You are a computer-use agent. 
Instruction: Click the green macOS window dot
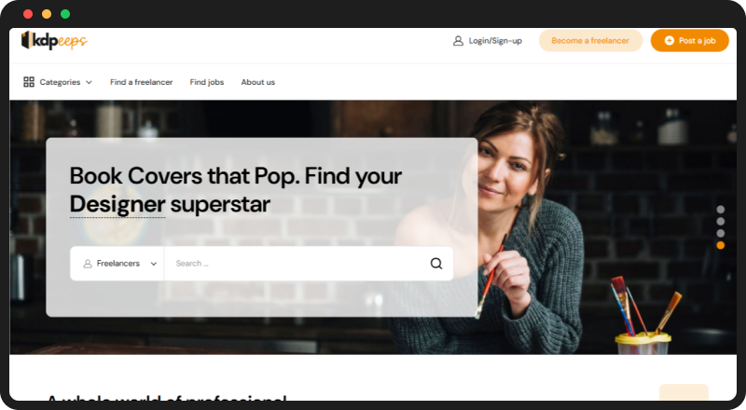tap(65, 14)
